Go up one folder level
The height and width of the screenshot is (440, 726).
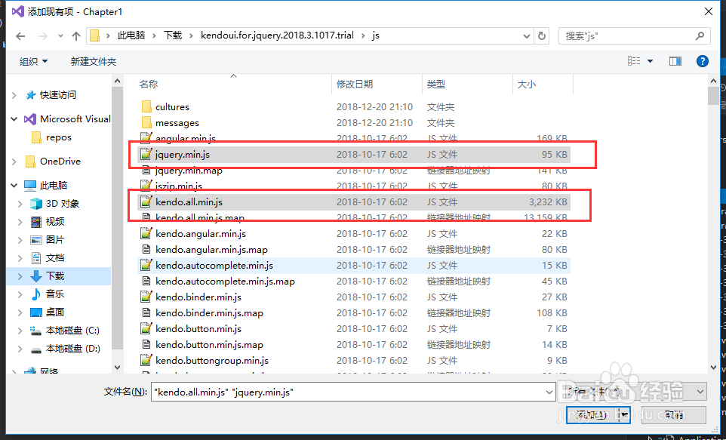tap(76, 35)
